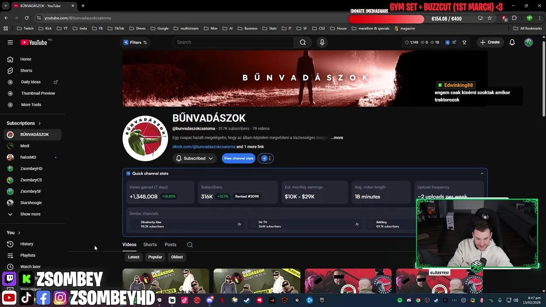Collapse the Quick channel stats panel

pyautogui.click(x=482, y=174)
